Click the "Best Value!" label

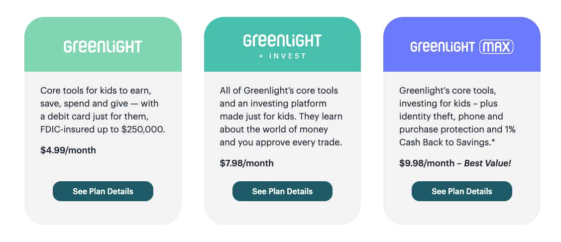tap(487, 163)
